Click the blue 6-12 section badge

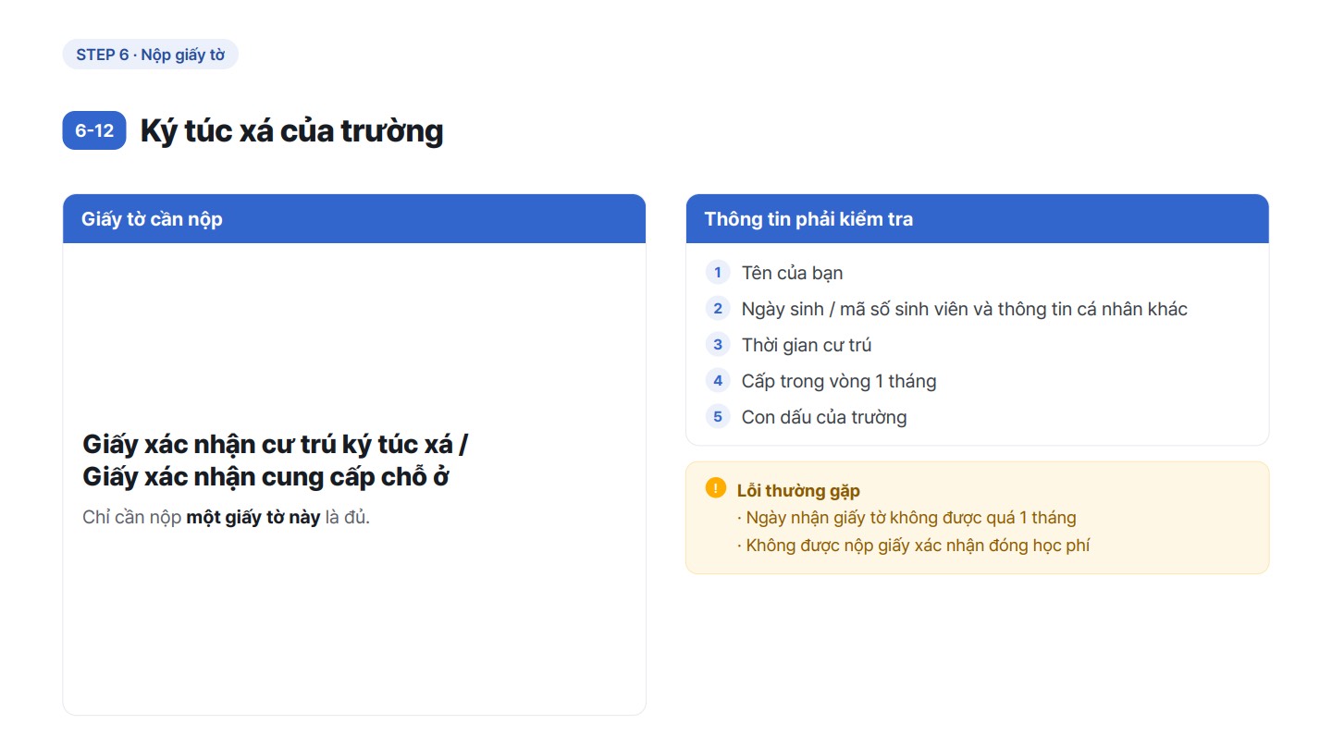(x=94, y=130)
